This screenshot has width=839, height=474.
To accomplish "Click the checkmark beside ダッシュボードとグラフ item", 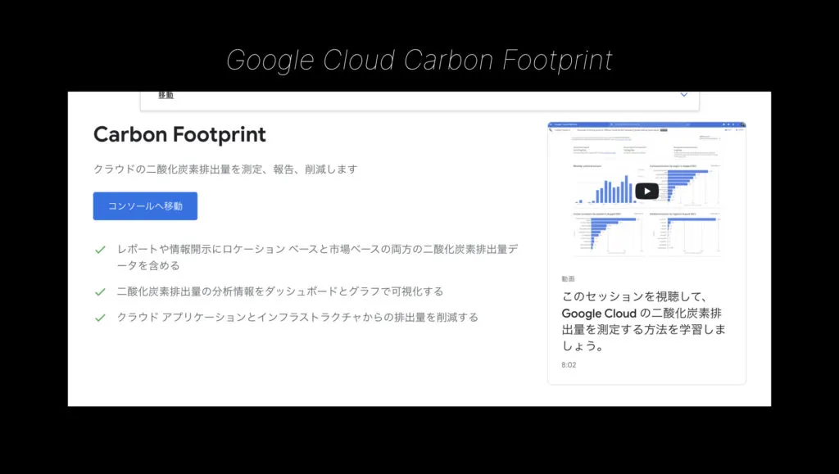I will coord(100,291).
